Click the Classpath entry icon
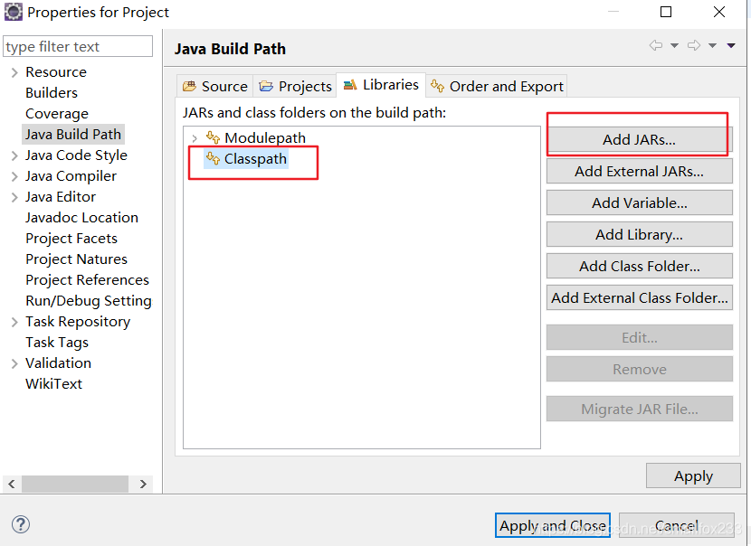Screen dimensions: 751x546 coord(212,158)
